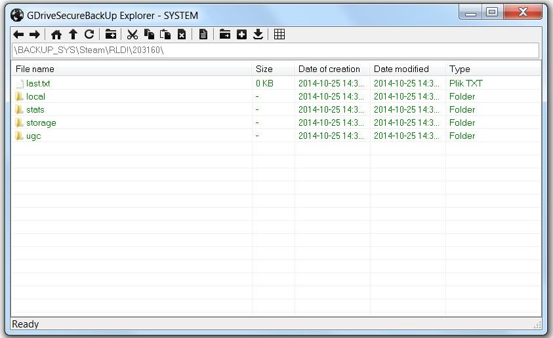Sort by File name column header
The image size is (553, 338).
tap(132, 69)
